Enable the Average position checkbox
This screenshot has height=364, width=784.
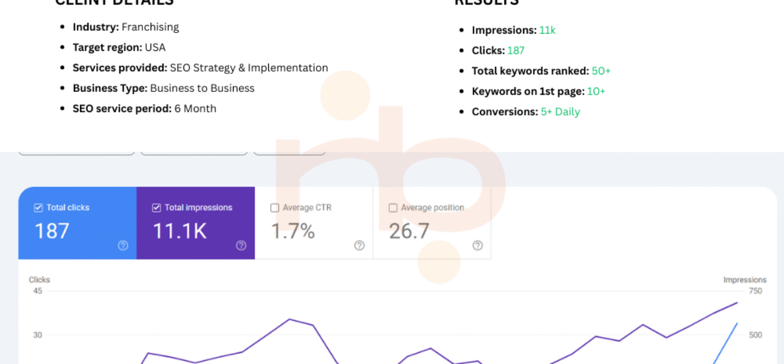click(x=393, y=208)
